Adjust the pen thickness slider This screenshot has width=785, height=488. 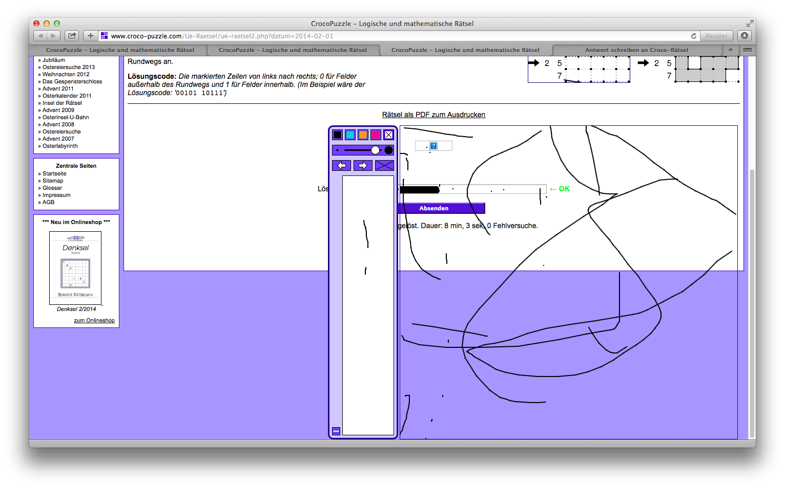375,150
